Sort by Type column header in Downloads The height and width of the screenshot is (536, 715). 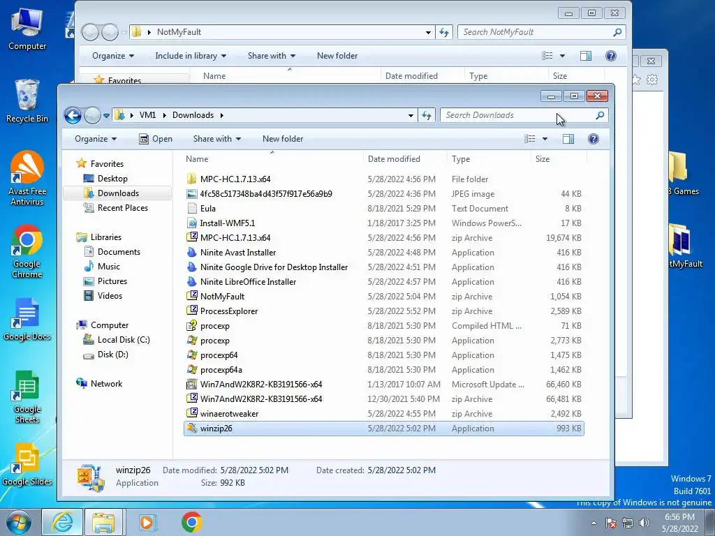488,159
